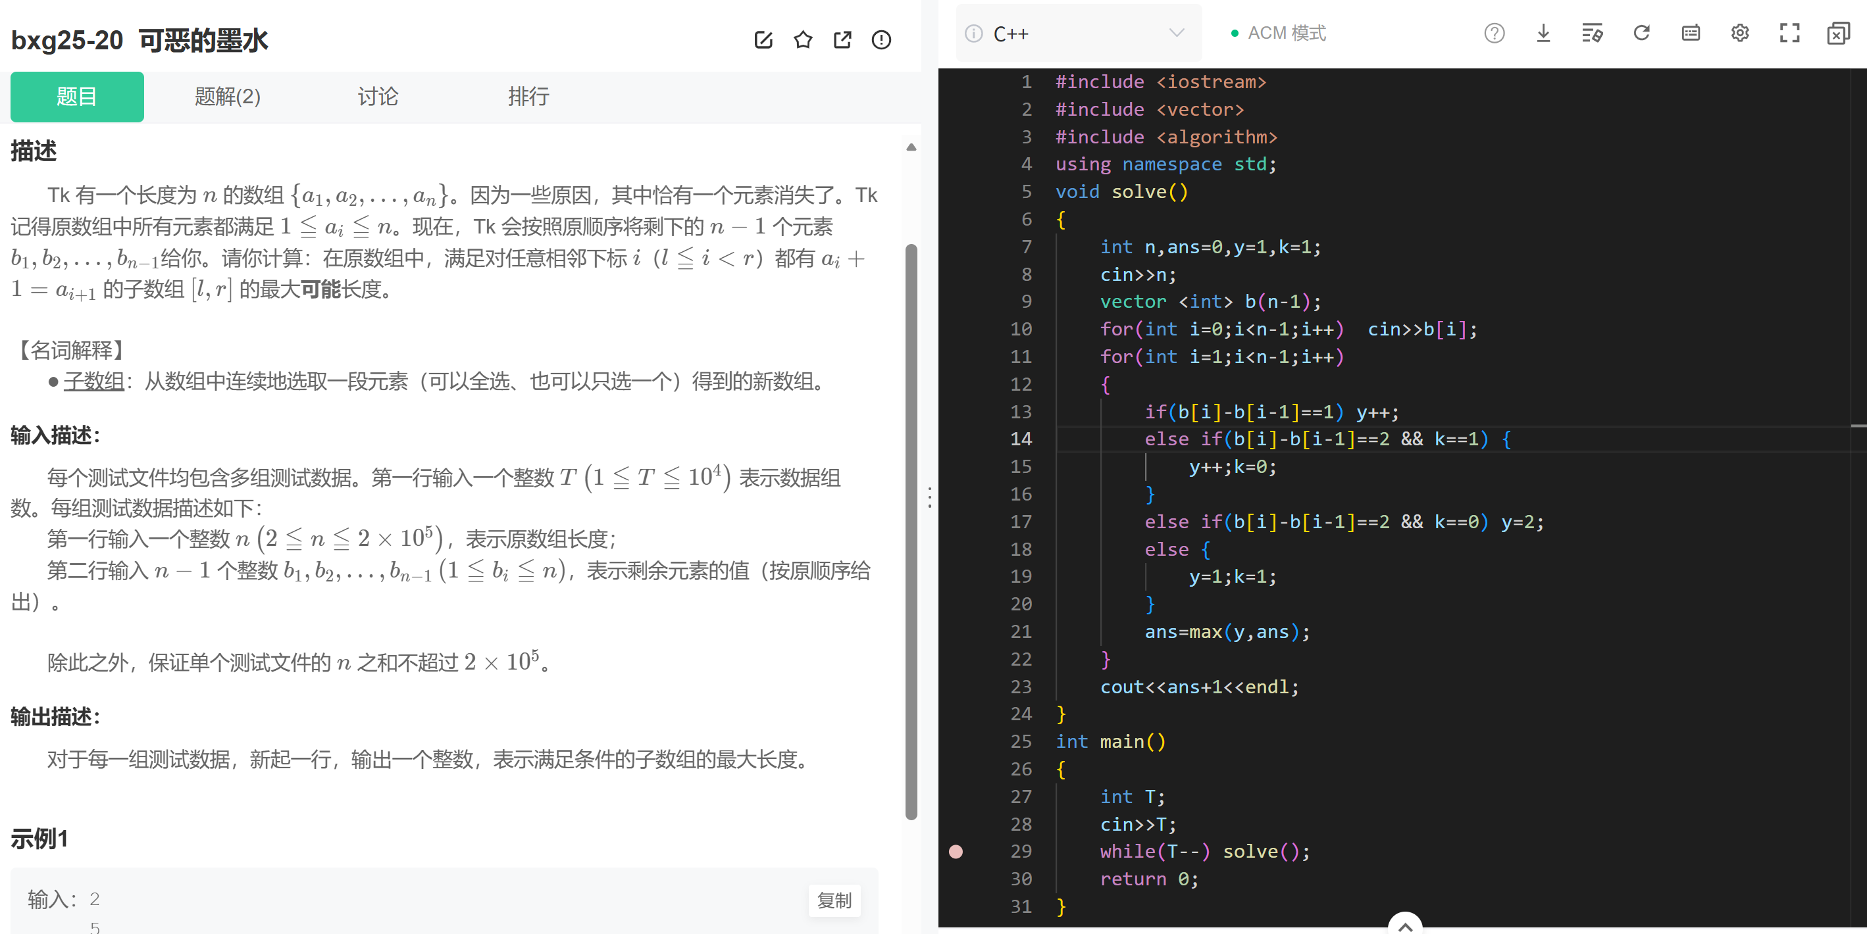This screenshot has height=934, width=1867.
Task: Click the heading "输入描述:"
Action: [x=55, y=435]
